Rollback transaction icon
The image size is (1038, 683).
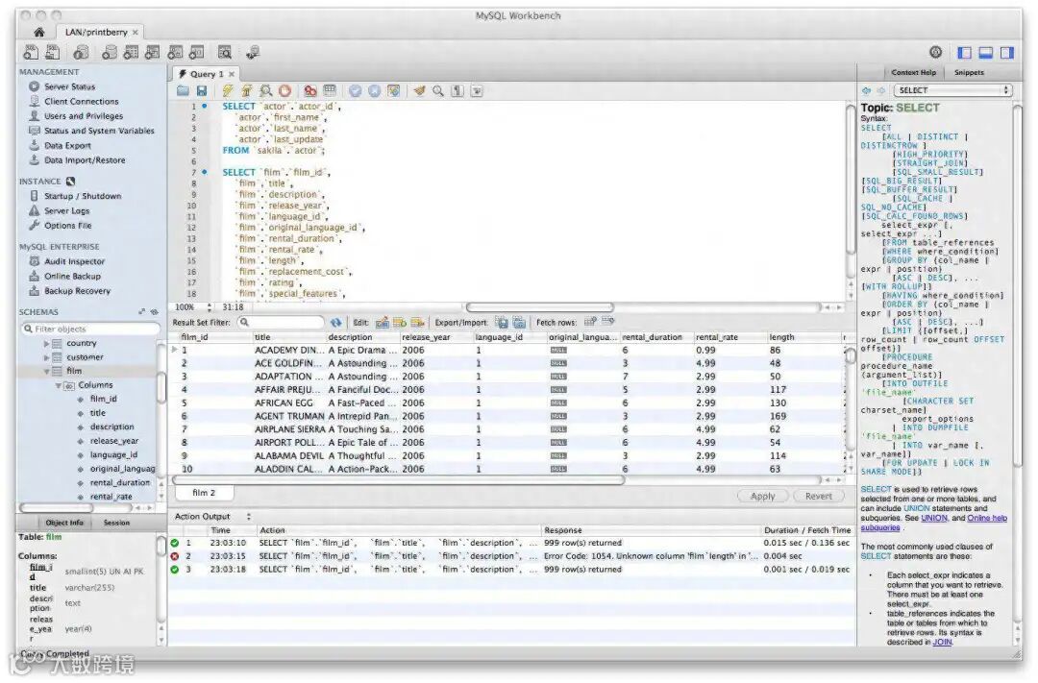[x=374, y=91]
